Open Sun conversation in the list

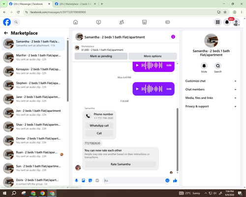33,168
